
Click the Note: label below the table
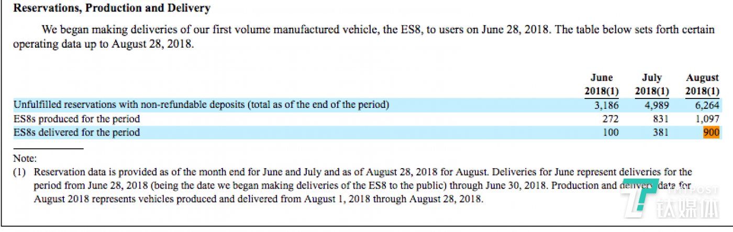click(x=25, y=159)
